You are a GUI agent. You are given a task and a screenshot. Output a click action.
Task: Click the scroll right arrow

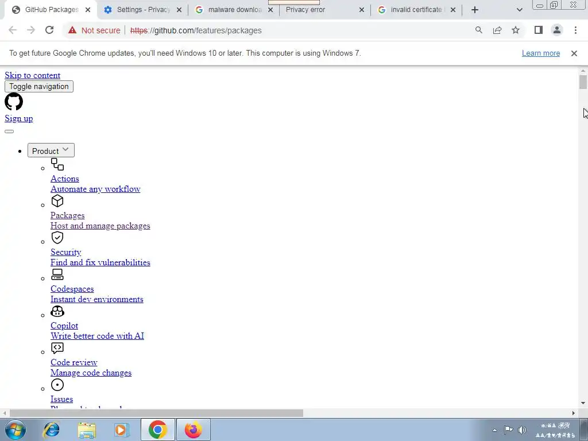click(574, 413)
